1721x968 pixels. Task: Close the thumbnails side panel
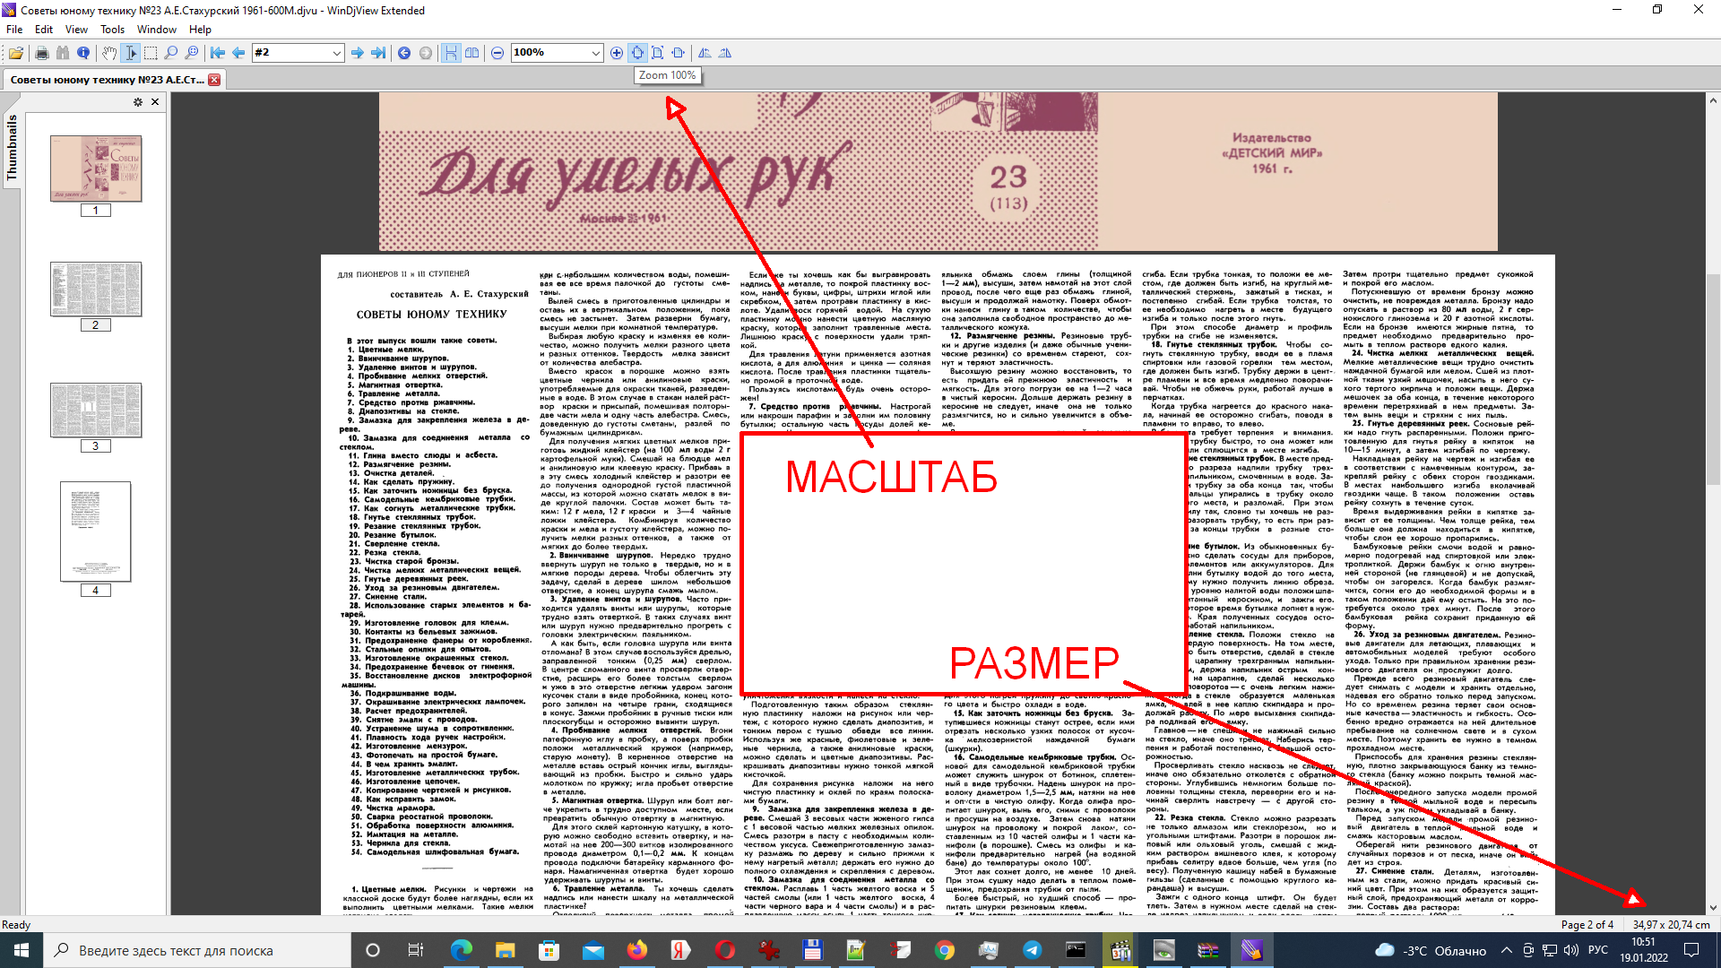tap(155, 102)
